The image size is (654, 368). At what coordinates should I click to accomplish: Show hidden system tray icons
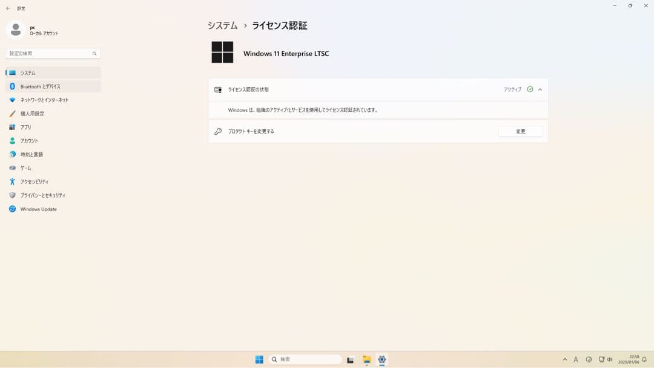564,359
